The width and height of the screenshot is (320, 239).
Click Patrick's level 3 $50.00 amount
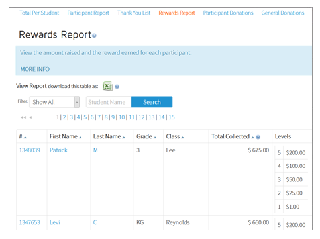pyautogui.click(x=294, y=179)
